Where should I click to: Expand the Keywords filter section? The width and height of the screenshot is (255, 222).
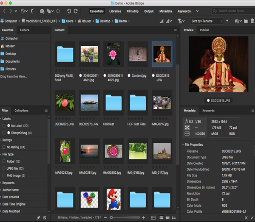(9, 183)
